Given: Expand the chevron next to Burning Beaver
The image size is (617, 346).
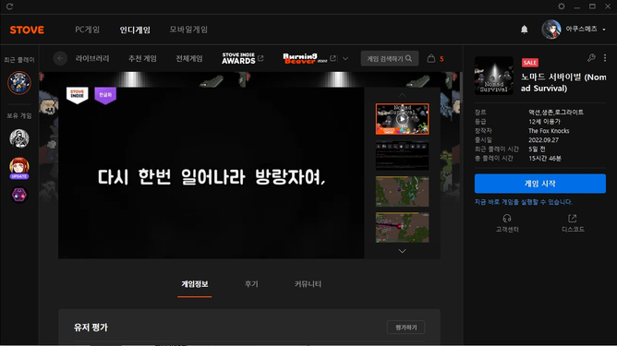Looking at the screenshot, I should [345, 58].
